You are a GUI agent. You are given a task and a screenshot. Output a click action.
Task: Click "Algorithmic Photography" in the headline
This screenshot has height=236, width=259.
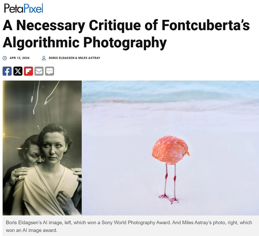click(85, 43)
